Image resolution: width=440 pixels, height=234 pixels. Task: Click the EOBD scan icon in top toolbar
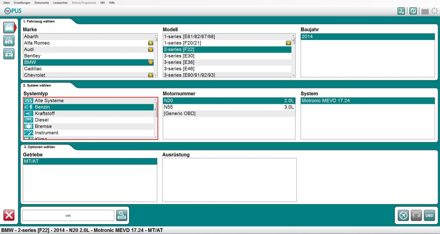pos(401,11)
